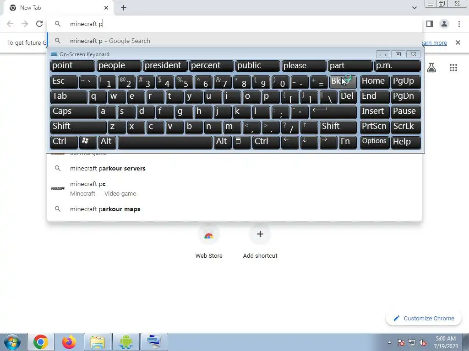Click the Esc key on keyboard
Viewport: 469px width, 351px height.
point(64,82)
